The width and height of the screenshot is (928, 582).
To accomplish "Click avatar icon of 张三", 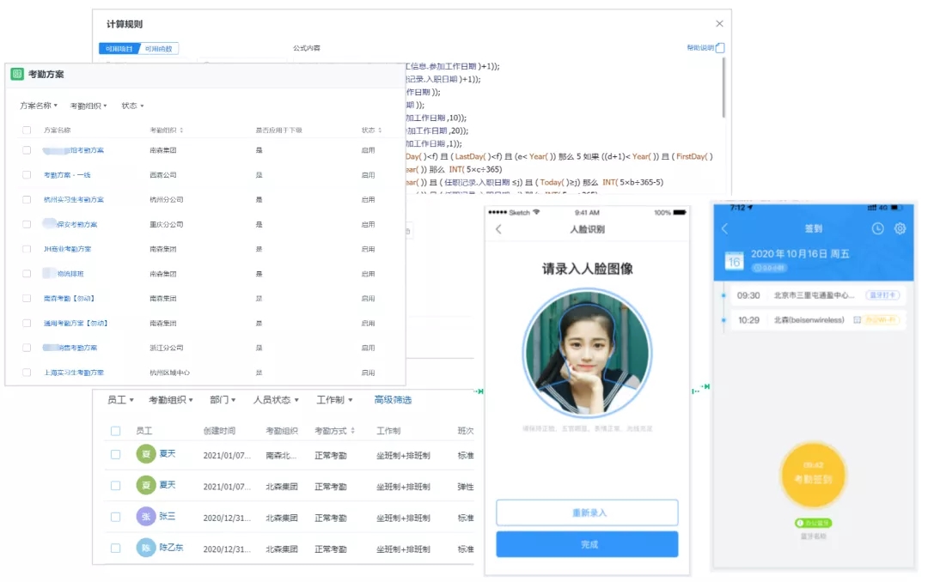I will pos(146,517).
